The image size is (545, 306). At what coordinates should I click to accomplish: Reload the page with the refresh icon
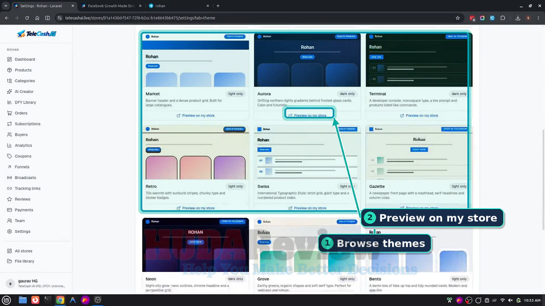point(27,18)
